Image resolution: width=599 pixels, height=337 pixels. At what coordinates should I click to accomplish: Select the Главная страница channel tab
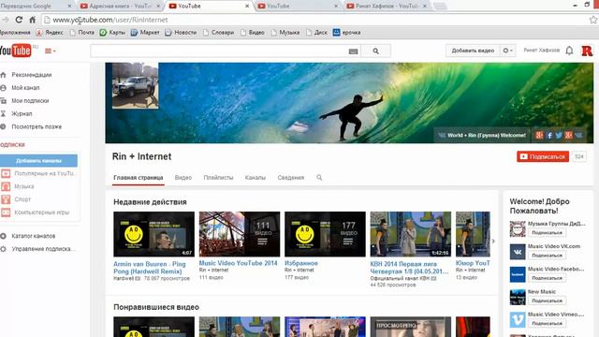click(x=139, y=178)
